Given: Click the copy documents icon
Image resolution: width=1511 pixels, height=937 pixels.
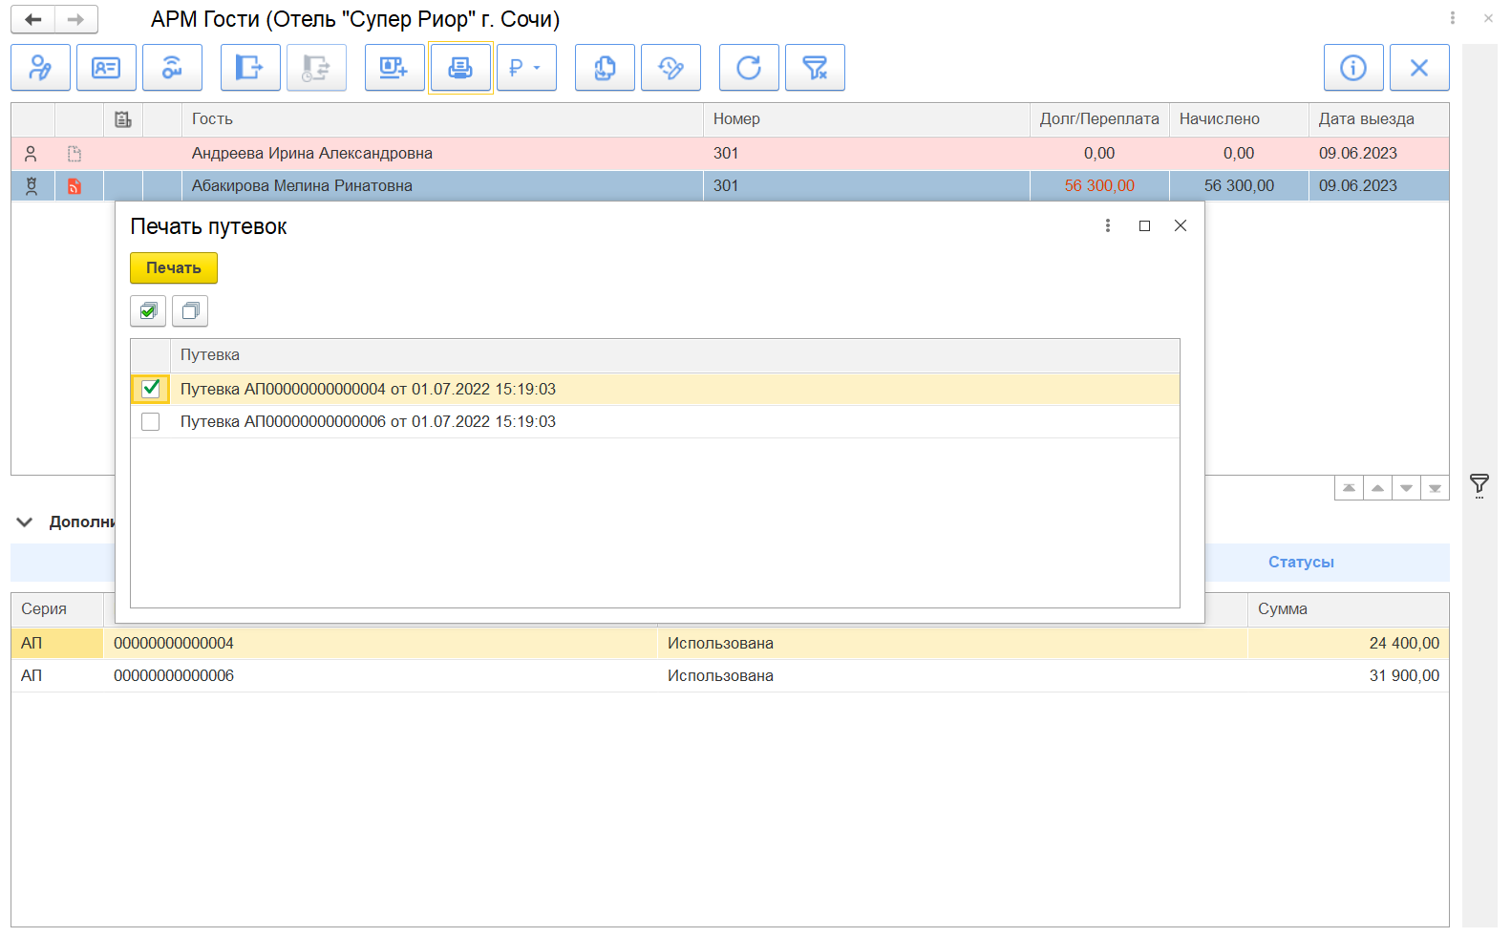Looking at the screenshot, I should (605, 68).
